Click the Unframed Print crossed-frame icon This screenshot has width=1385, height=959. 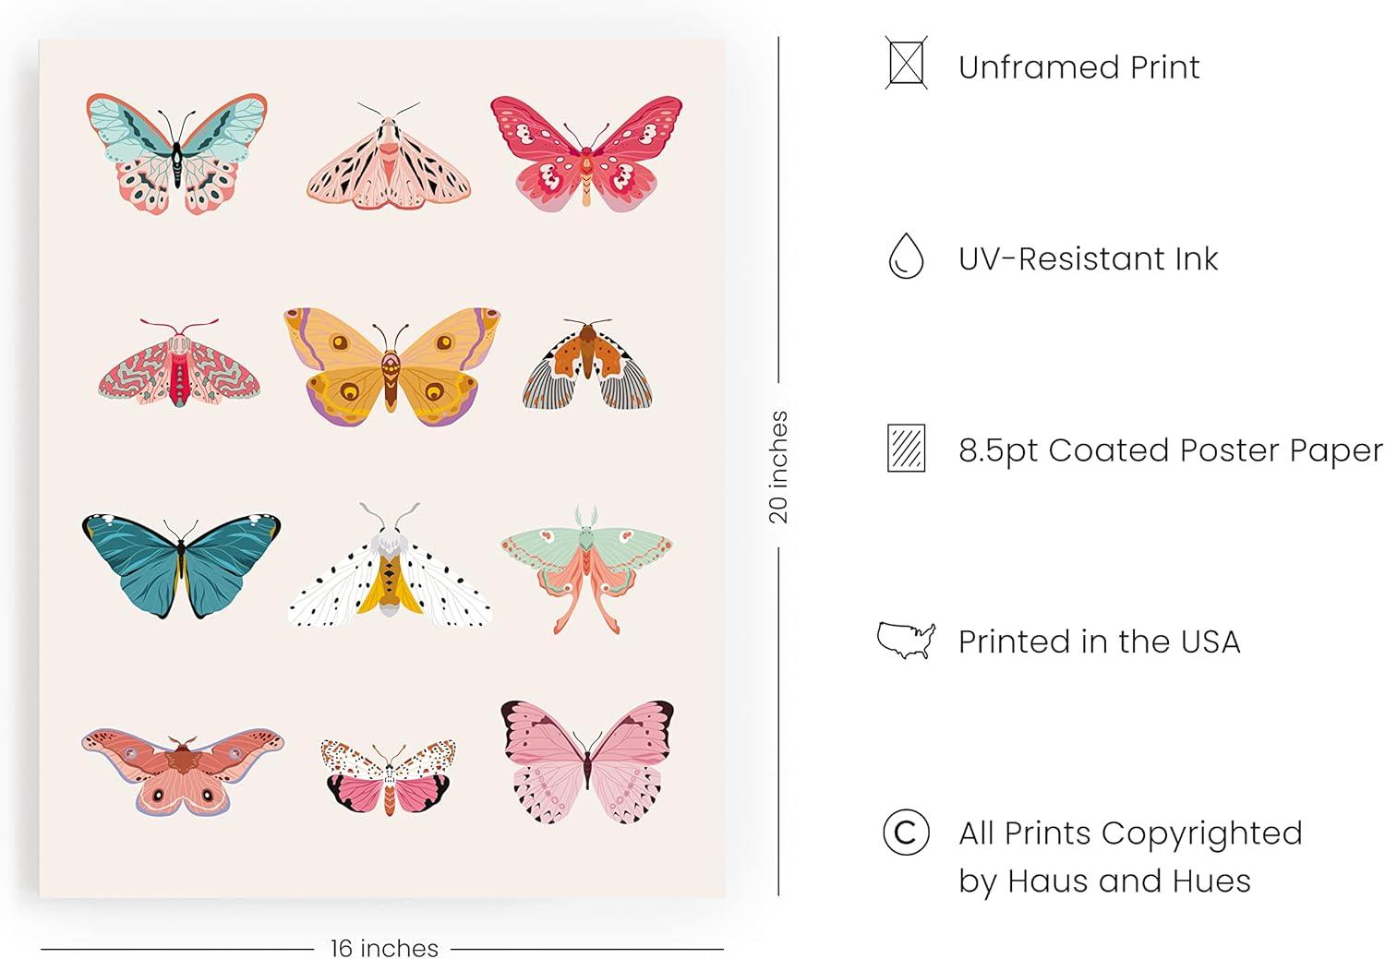[x=905, y=63]
